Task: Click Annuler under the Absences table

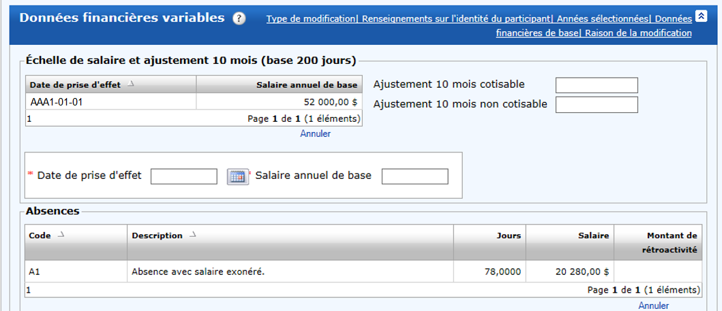Action: coord(653,306)
